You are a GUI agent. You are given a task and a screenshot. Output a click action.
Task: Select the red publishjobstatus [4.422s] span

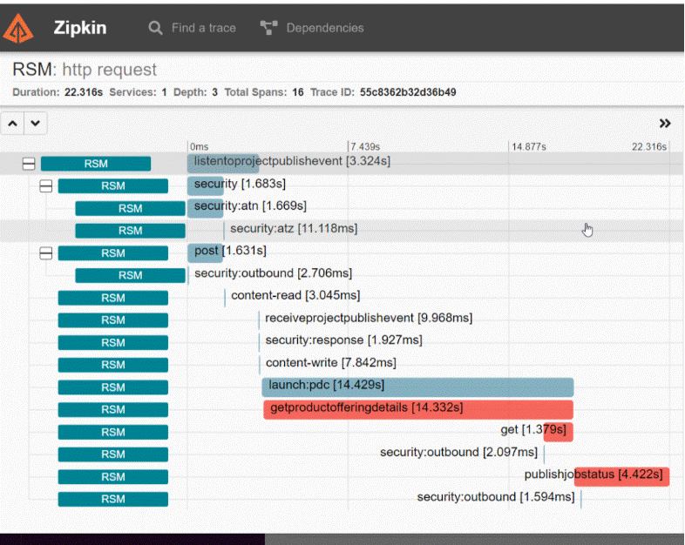(x=621, y=476)
